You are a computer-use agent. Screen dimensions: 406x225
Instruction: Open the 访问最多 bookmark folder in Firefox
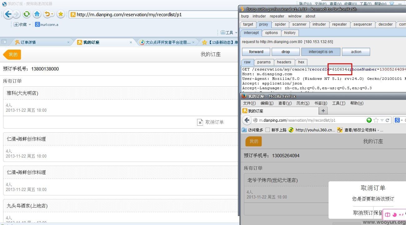253,130
